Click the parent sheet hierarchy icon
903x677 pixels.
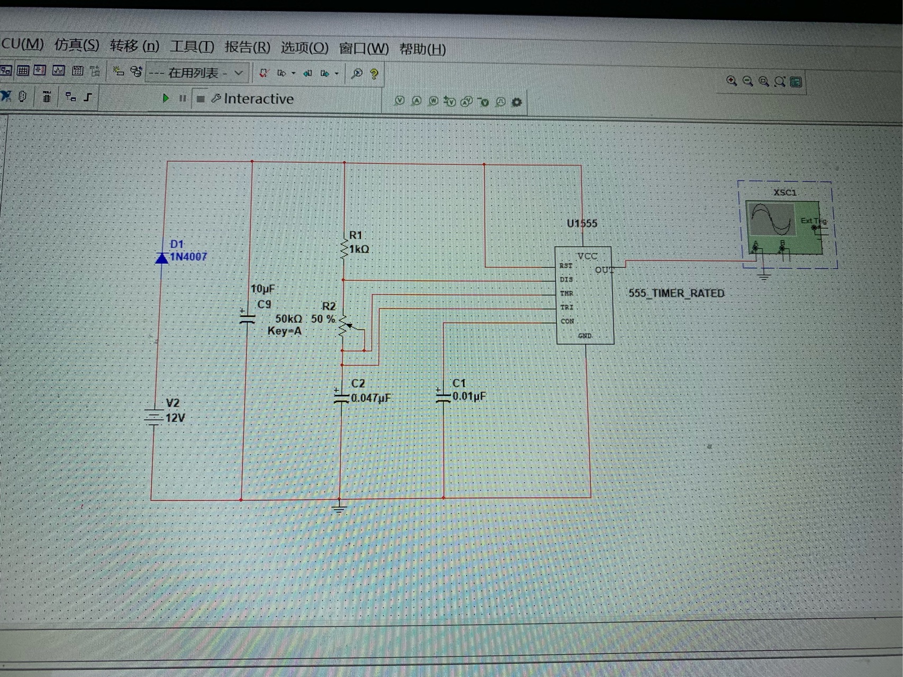(95, 71)
